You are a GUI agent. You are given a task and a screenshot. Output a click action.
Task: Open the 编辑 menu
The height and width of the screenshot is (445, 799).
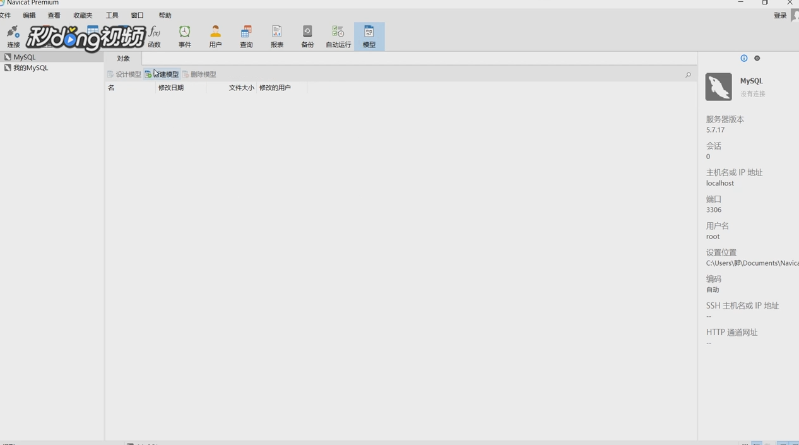click(x=29, y=15)
